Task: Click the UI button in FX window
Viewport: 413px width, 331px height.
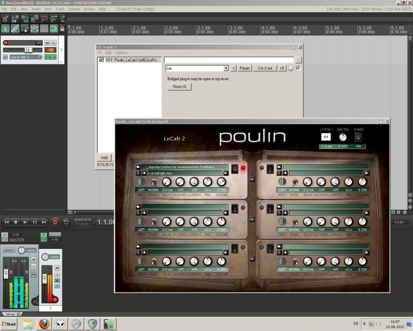Action: click(282, 68)
